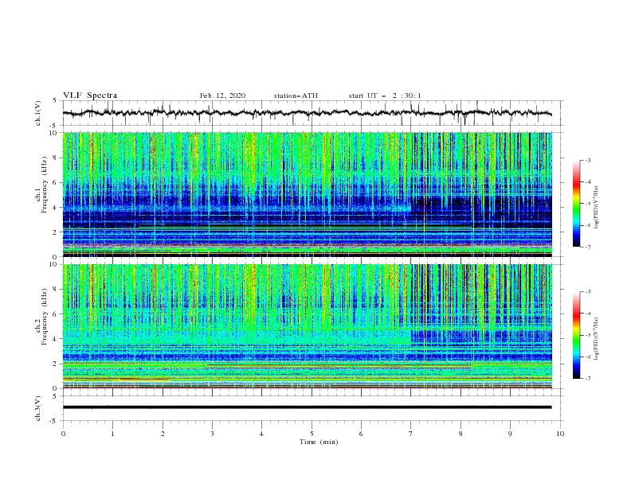Image resolution: width=631 pixels, height=487 pixels.
Task: Click the ch.3 flat waveform trace
Action: coord(307,407)
